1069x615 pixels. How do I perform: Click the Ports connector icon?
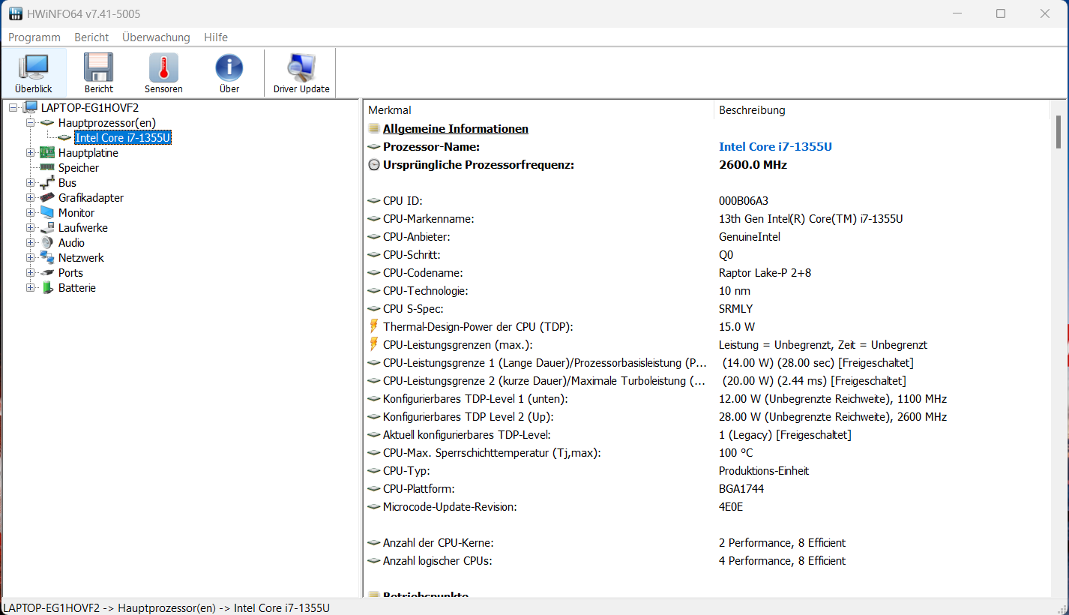47,272
